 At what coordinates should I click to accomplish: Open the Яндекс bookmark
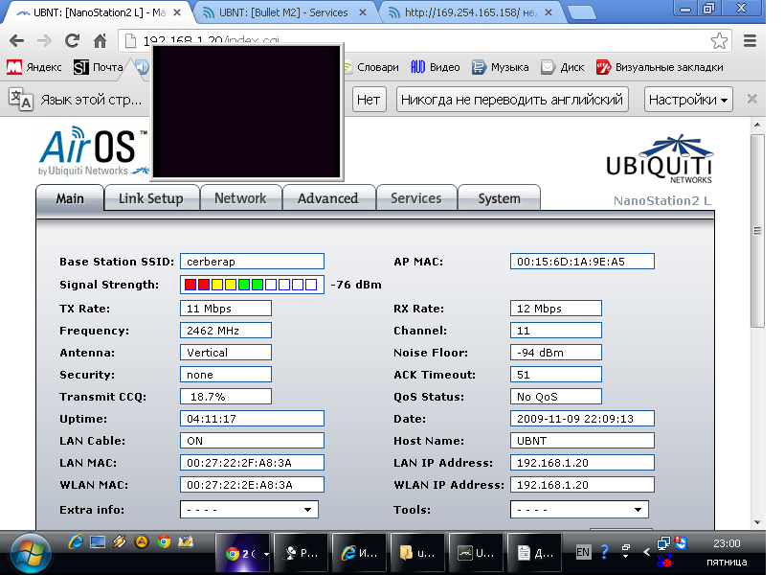[x=34, y=67]
